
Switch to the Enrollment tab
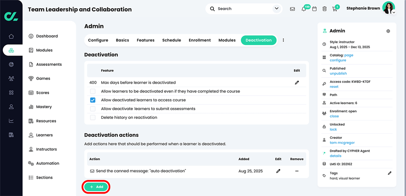(x=199, y=40)
